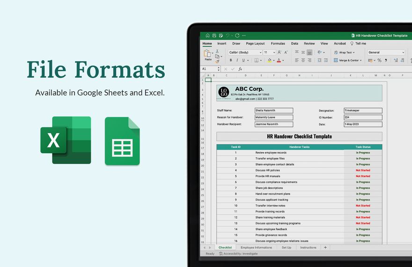Switch to the Data tab
412x267 pixels.
pyautogui.click(x=294, y=44)
